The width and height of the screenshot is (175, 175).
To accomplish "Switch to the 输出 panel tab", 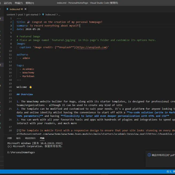I will tap(18, 138).
